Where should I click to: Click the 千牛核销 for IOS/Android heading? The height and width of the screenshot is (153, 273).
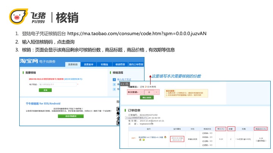point(43,104)
